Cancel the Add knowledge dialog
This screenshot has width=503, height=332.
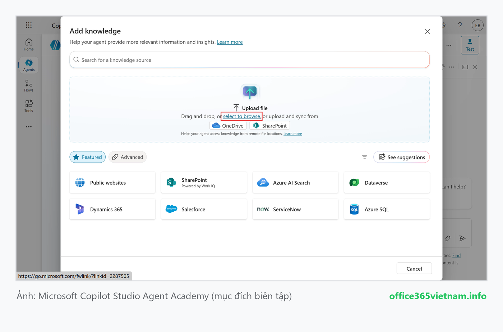414,268
